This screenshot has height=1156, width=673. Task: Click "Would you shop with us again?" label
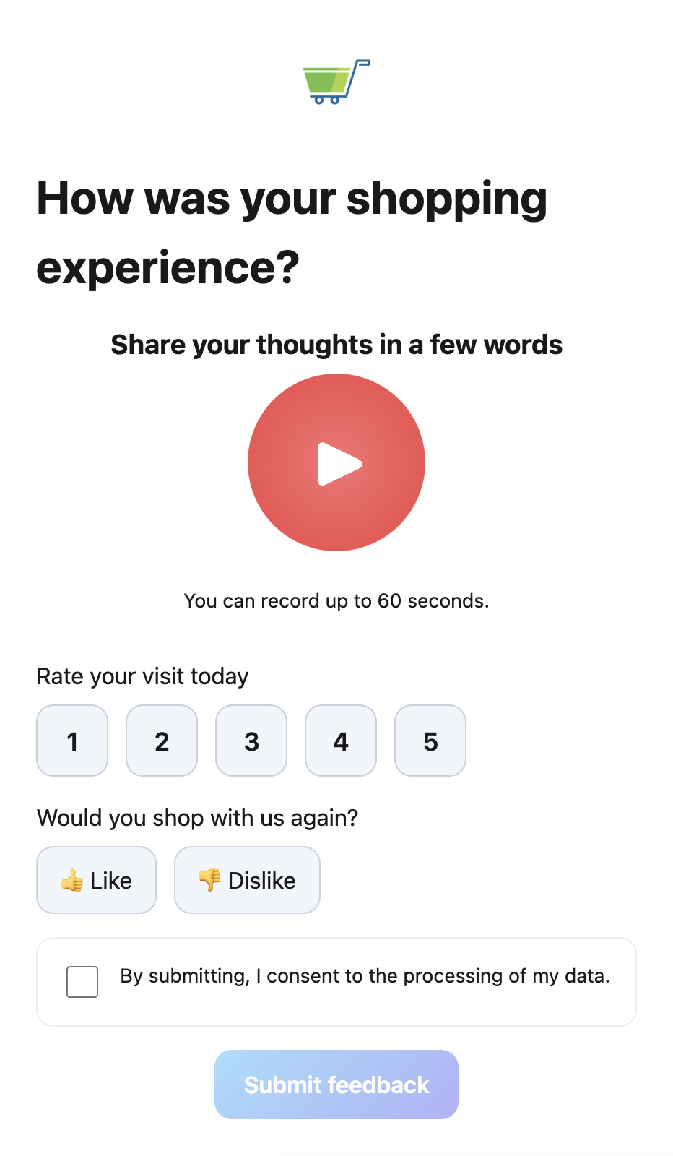(x=198, y=818)
